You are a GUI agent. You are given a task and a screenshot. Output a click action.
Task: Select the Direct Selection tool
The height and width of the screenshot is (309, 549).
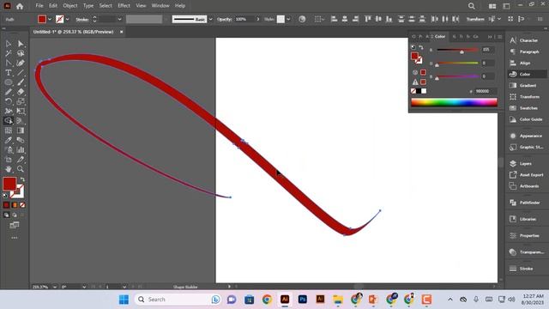tap(21, 44)
